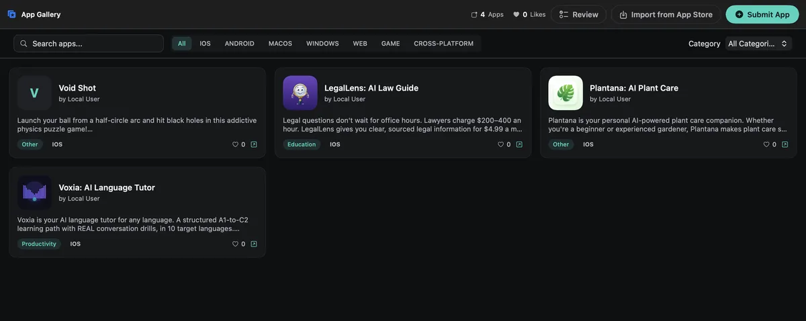Filter apps by IOS tab
This screenshot has width=806, height=321.
coord(205,43)
